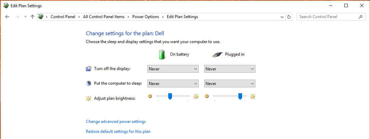The height and width of the screenshot is (139, 370).
Task: Click the refresh icon in address bar
Action: [x=289, y=17]
